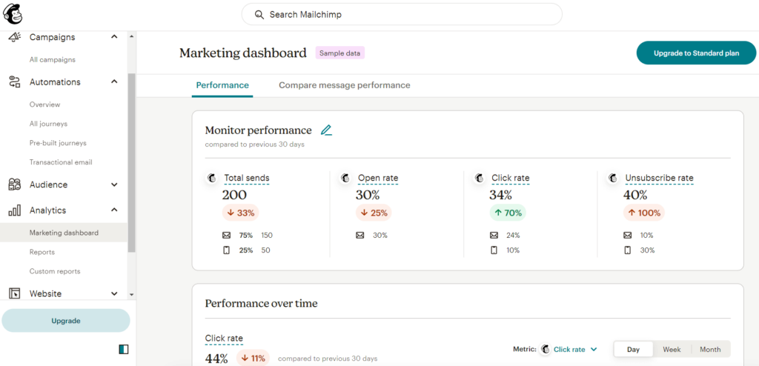The image size is (759, 366).
Task: Click the down 11% change badge
Action: (253, 359)
